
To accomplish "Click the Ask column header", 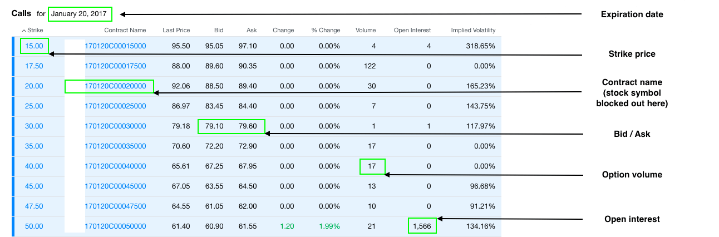I will tap(251, 31).
